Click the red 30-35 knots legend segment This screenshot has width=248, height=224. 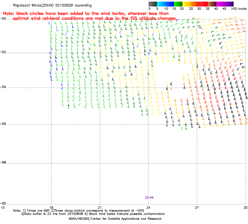coord(204,4)
